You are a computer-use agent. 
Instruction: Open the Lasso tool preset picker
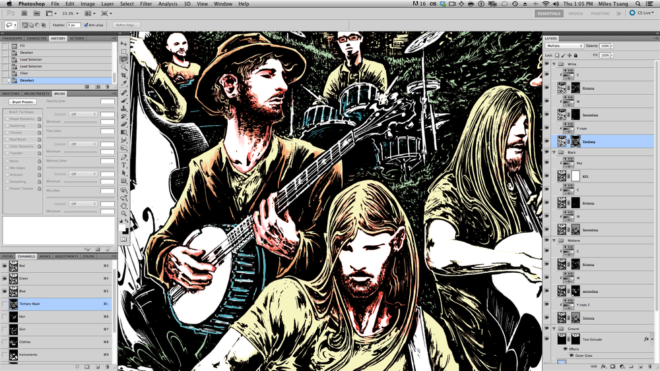(x=11, y=25)
